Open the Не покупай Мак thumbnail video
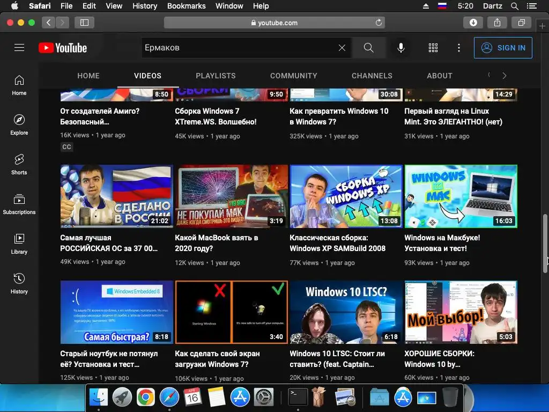 [x=232, y=196]
